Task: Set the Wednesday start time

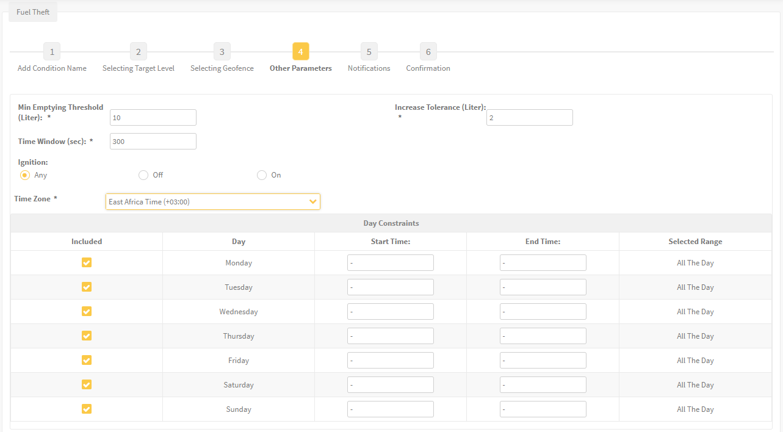Action: (x=391, y=312)
